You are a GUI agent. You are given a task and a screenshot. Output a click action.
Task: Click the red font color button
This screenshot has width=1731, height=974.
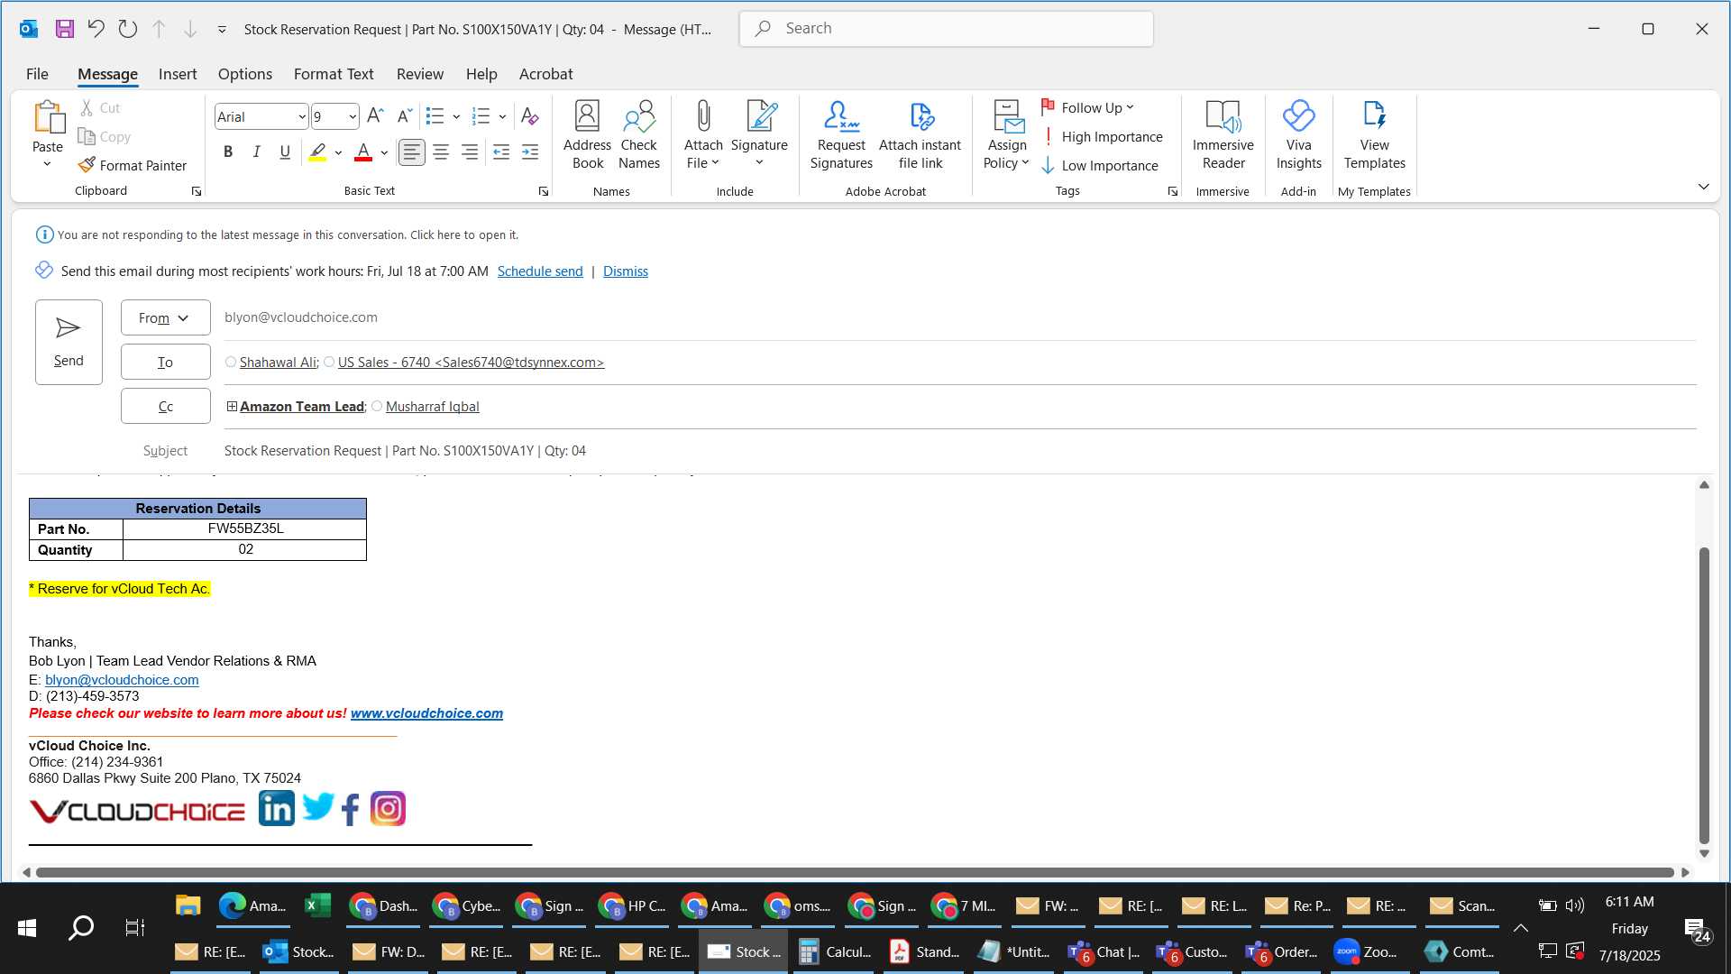tap(363, 152)
